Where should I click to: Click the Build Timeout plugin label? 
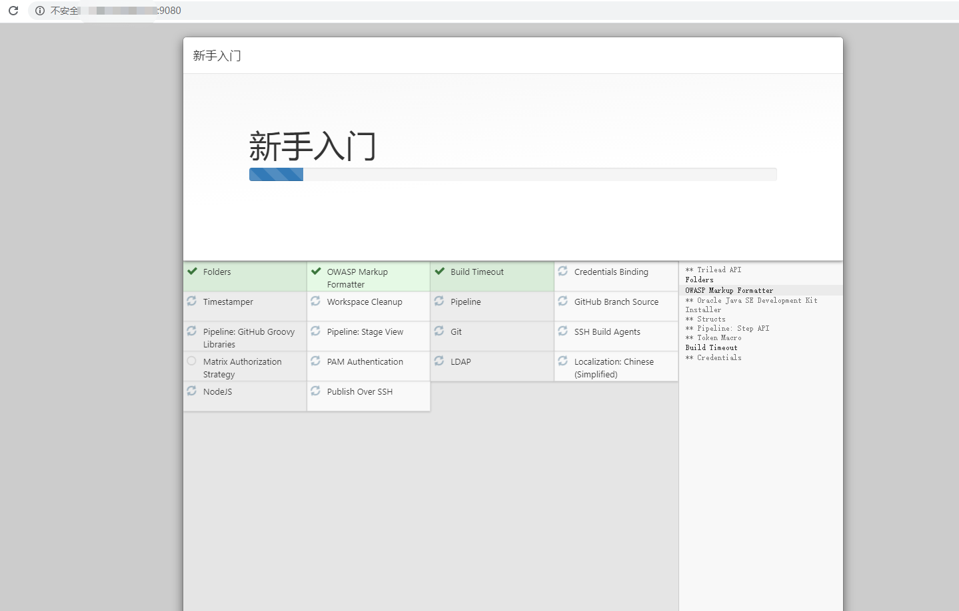[477, 272]
